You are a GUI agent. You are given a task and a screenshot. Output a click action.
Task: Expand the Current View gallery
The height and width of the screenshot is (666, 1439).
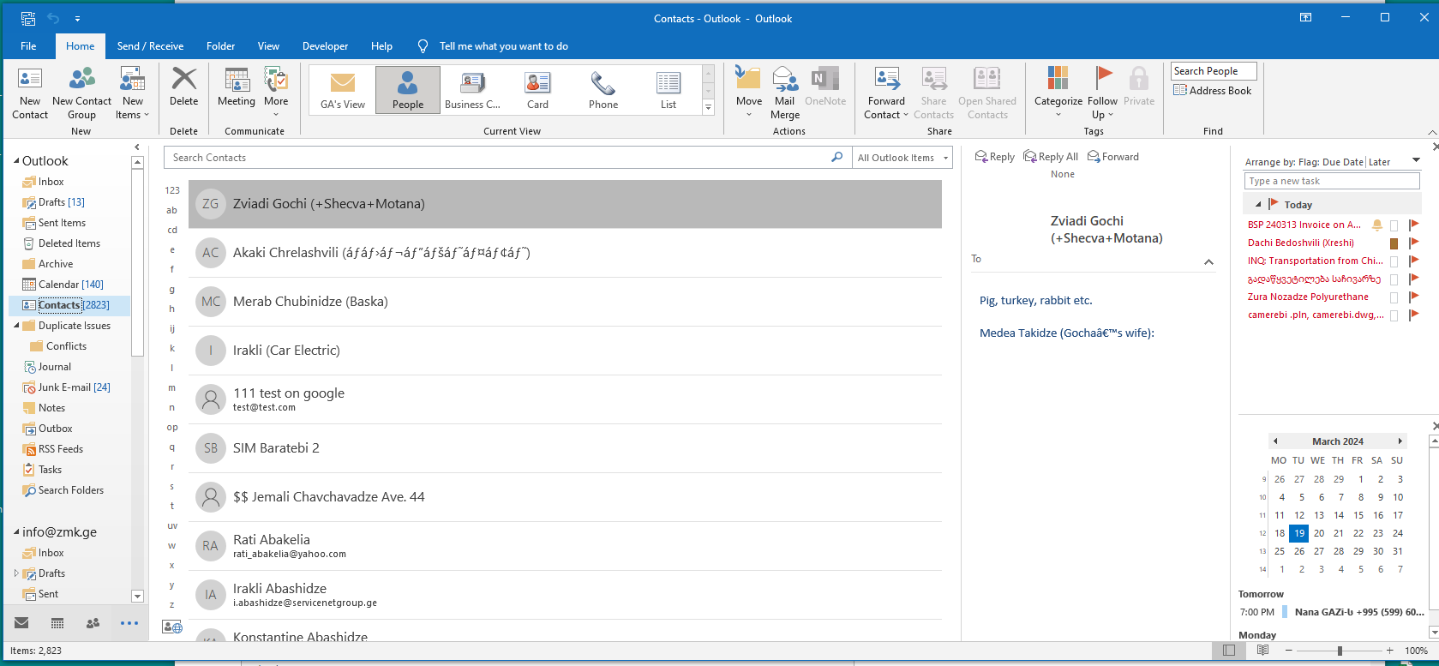point(708,107)
